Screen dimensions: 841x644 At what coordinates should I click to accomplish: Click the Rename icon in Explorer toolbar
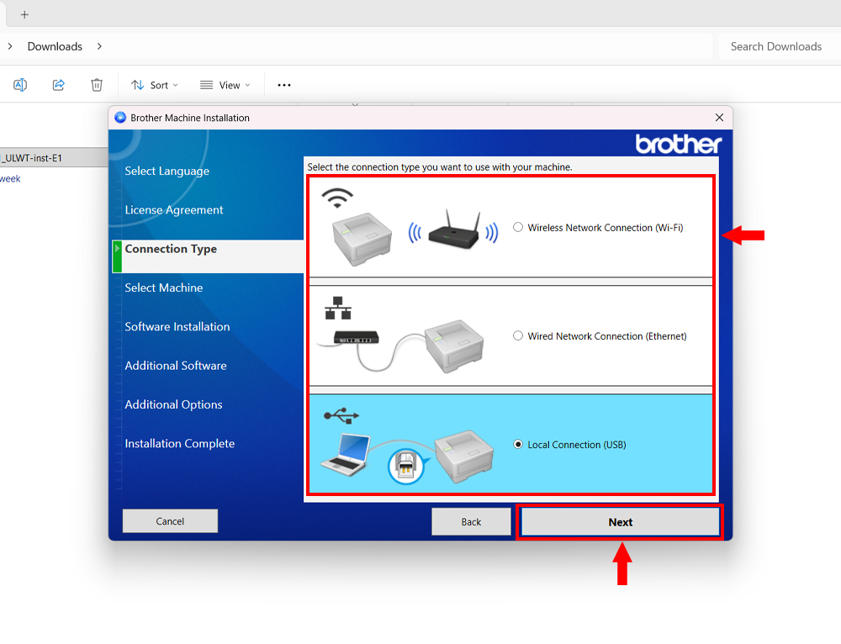coord(20,85)
